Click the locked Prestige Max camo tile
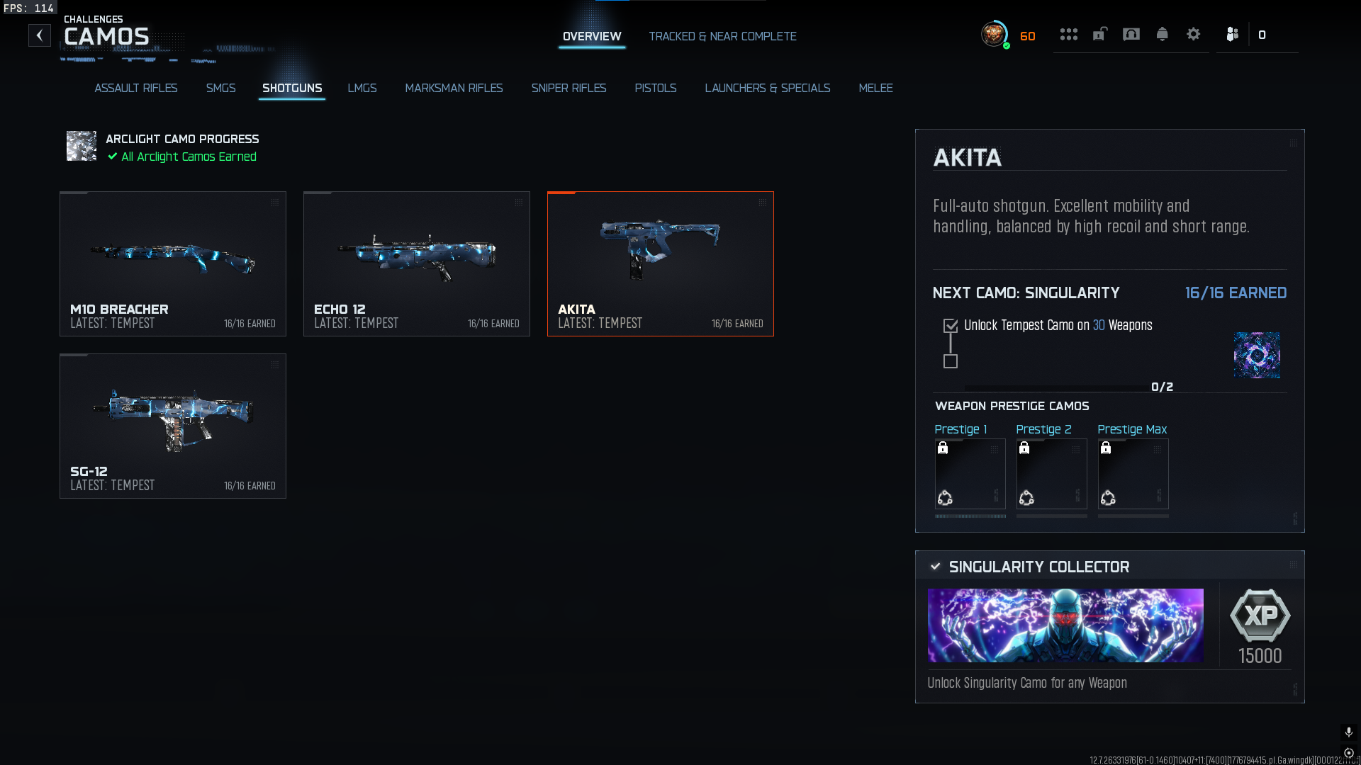1361x765 pixels. tap(1133, 474)
